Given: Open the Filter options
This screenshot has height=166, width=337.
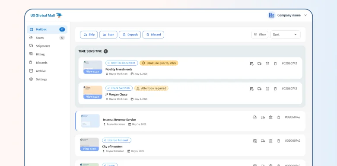Looking at the screenshot, I should pos(260,35).
